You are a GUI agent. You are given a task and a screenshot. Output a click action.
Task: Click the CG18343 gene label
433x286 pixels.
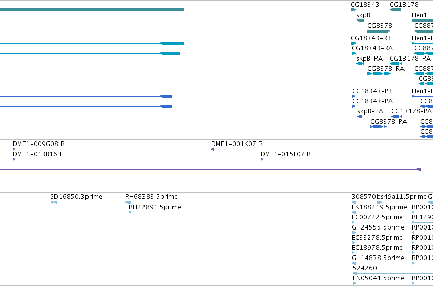pos(364,5)
